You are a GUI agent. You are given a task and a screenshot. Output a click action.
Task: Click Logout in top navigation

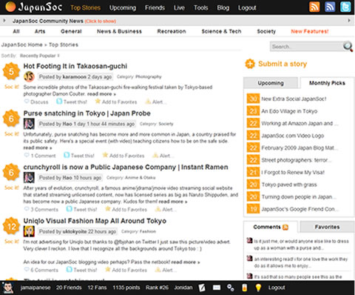point(247,8)
